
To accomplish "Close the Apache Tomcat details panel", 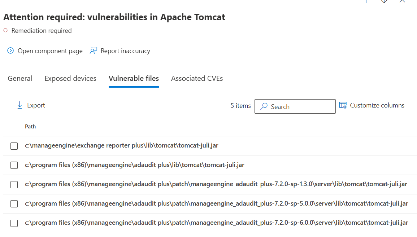I will pos(402,1).
